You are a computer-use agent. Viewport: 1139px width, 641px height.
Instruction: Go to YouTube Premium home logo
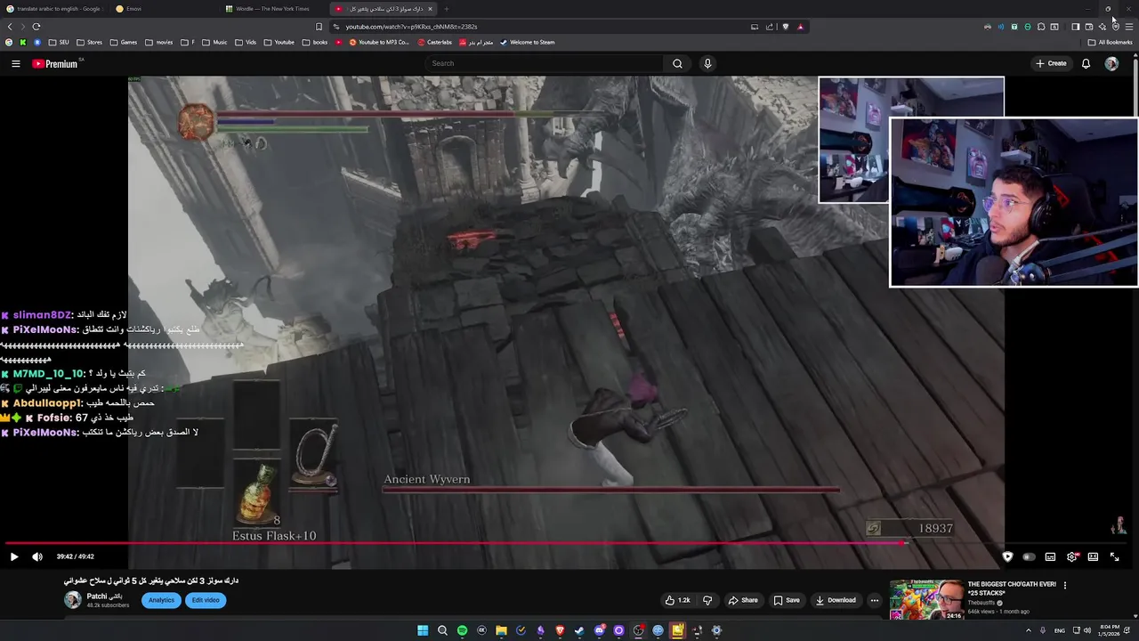tap(56, 63)
